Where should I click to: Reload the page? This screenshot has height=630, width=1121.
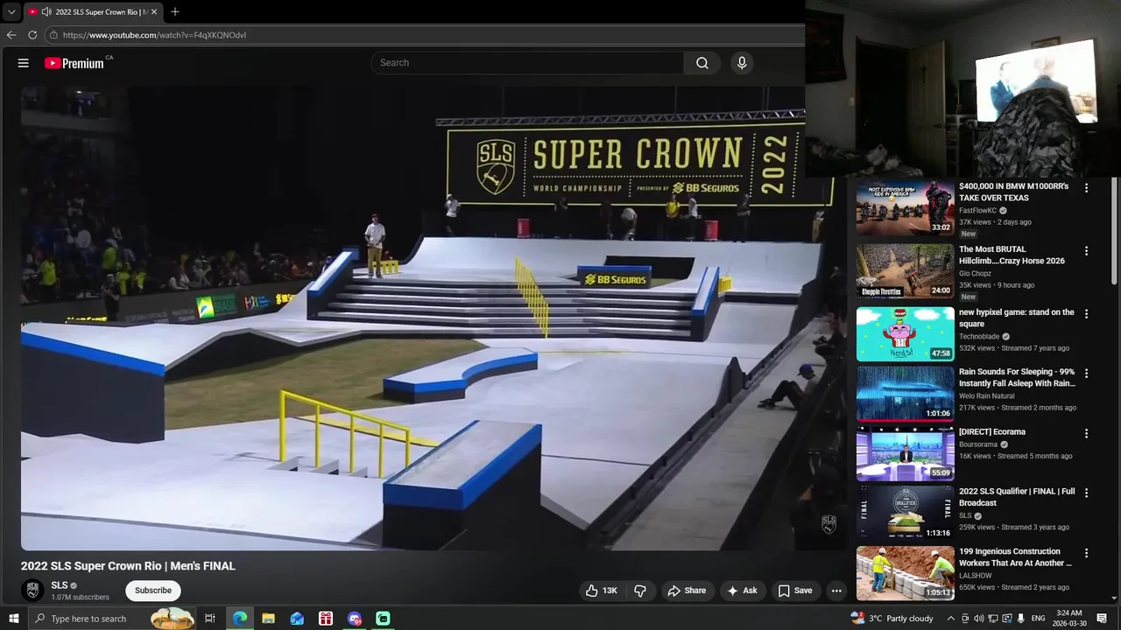pyautogui.click(x=32, y=35)
